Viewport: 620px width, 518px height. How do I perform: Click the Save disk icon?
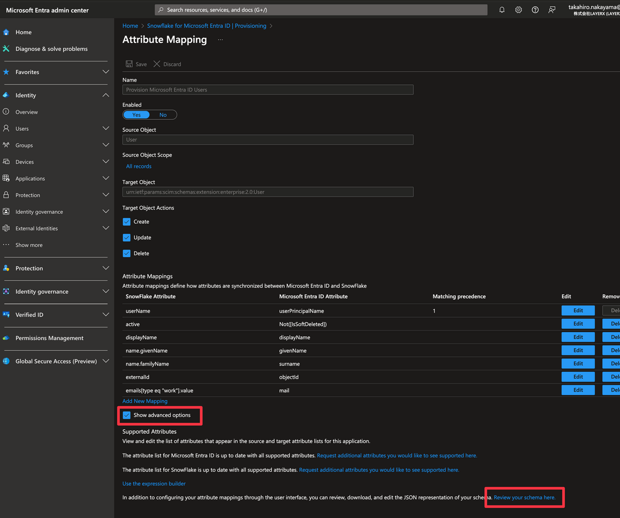tap(129, 64)
